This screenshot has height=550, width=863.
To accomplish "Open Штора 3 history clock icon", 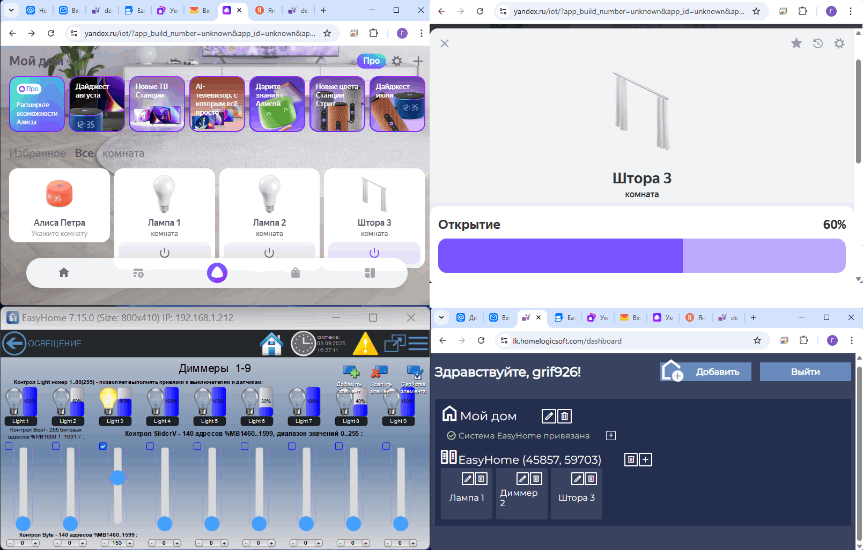I will tap(818, 43).
